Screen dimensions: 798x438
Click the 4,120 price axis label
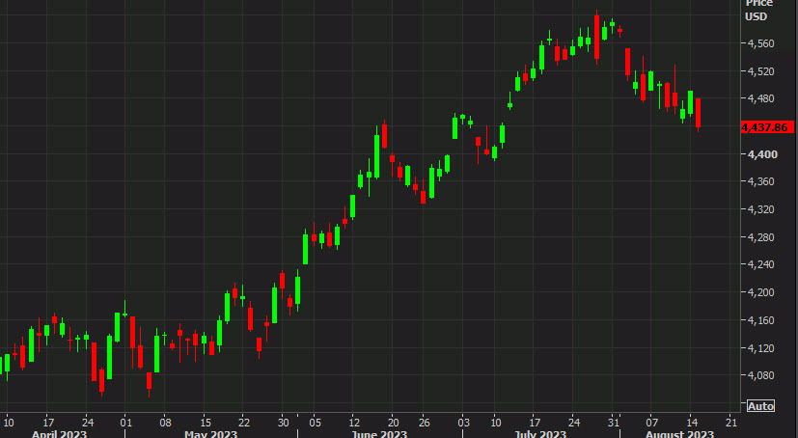761,348
